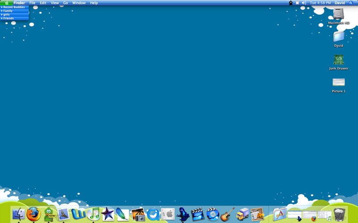Click the large blue frog dock application
358x223 pixels.
click(x=183, y=214)
